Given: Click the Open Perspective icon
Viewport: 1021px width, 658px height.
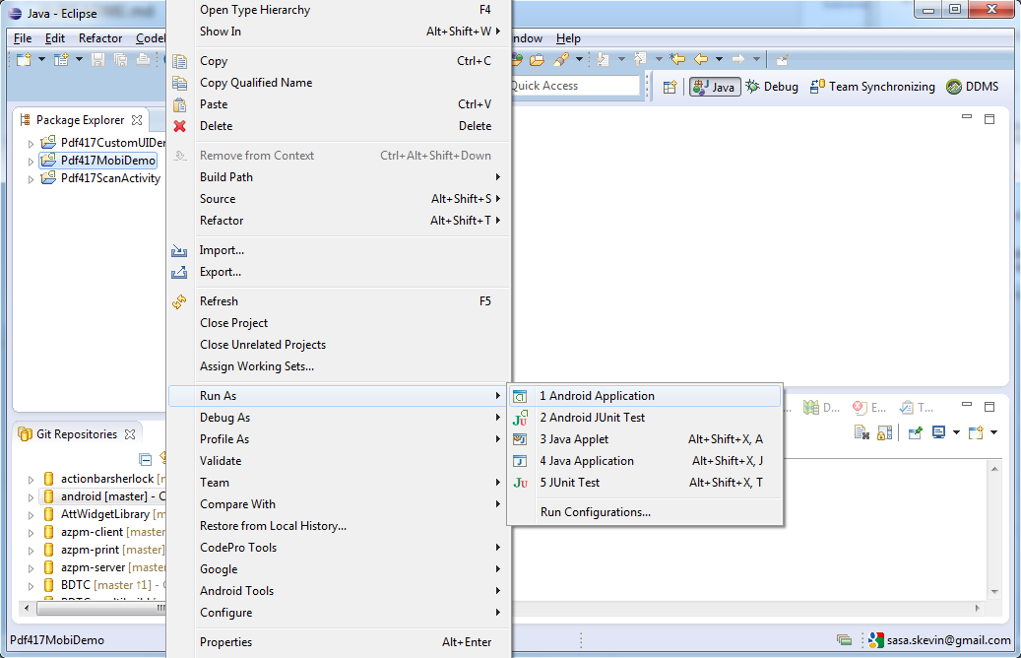Looking at the screenshot, I should pos(670,87).
